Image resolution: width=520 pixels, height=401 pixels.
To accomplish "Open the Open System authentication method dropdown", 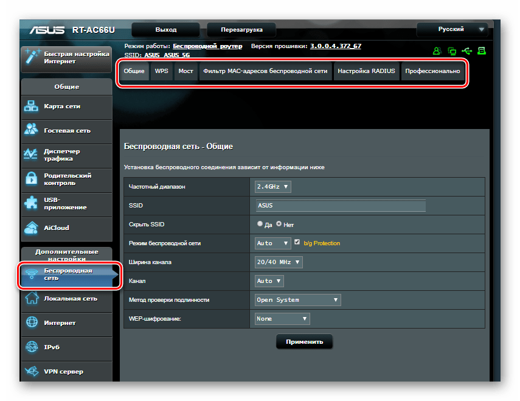I will pos(297,299).
